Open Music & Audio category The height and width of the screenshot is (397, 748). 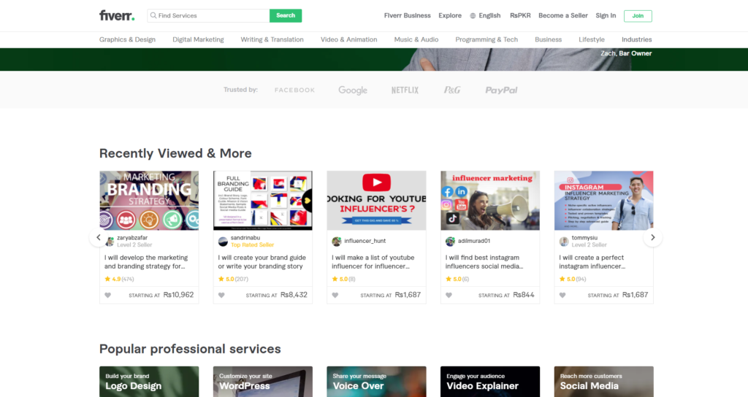(x=416, y=39)
